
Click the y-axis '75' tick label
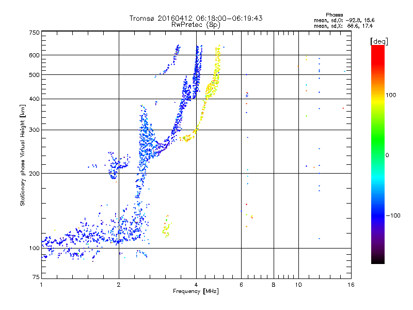click(x=36, y=277)
